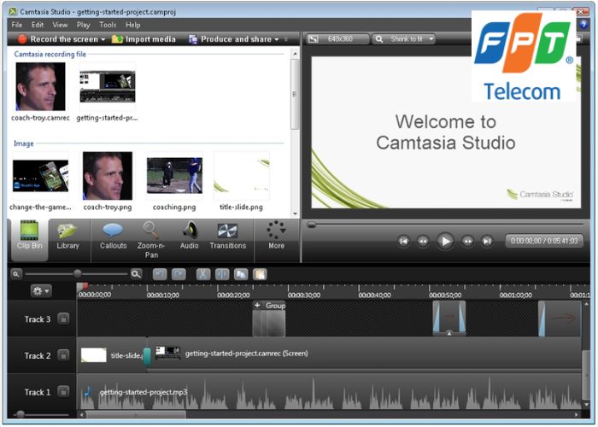Expand the timeline settings gear dropdown
The image size is (598, 427).
click(x=40, y=291)
